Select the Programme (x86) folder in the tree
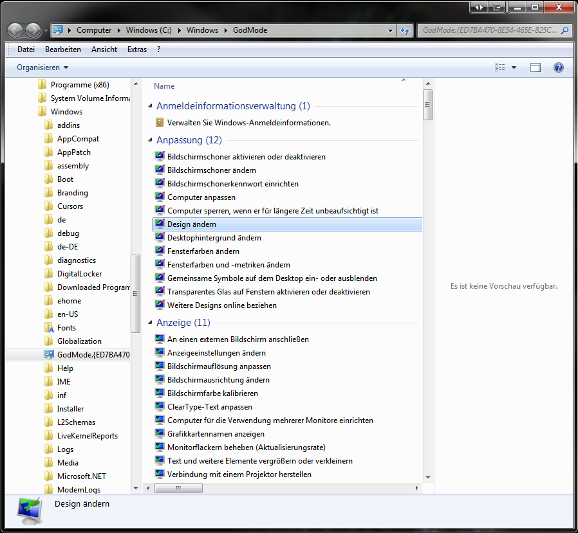Viewport: 578px width, 533px height. point(80,85)
